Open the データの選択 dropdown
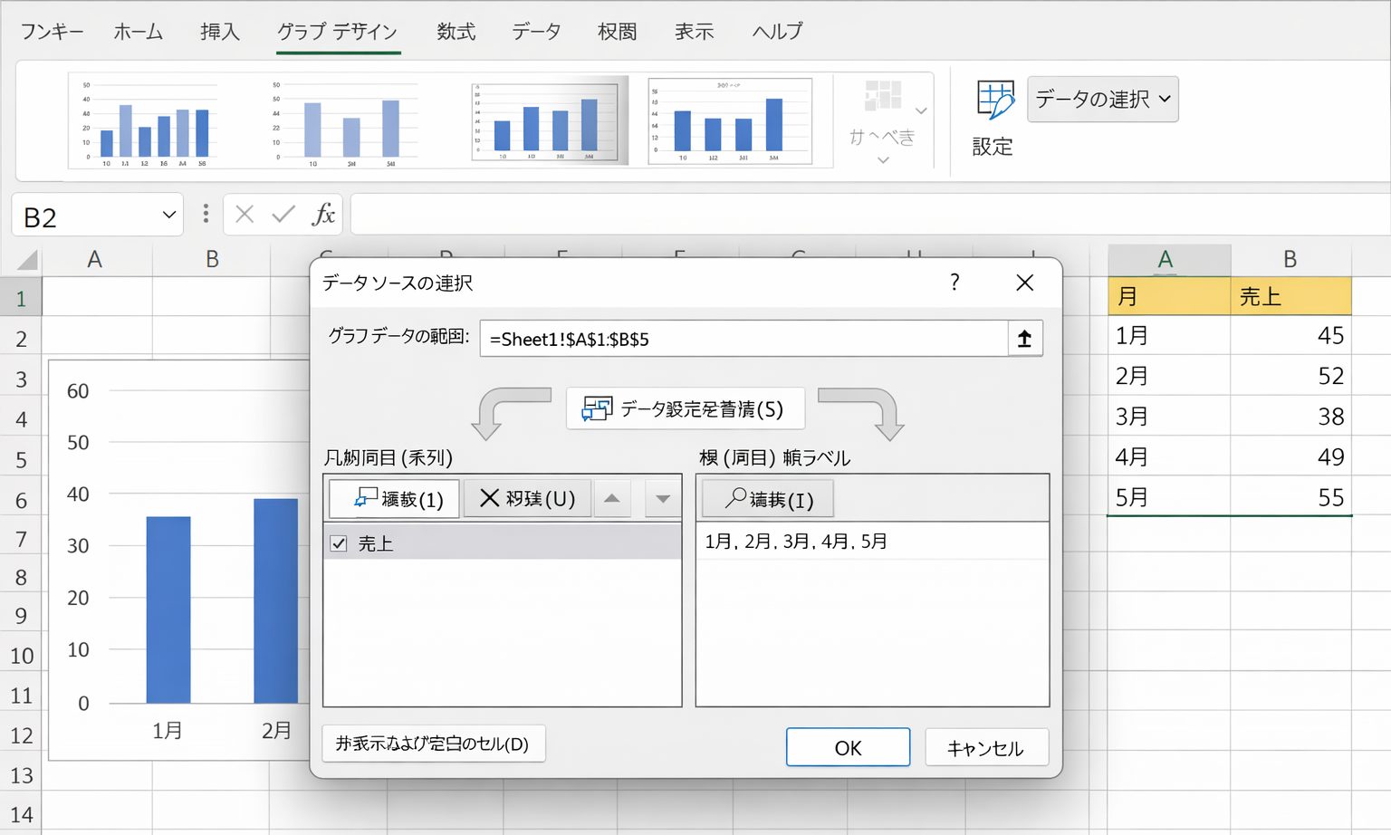Screen dimensions: 1391x835 coord(1102,99)
